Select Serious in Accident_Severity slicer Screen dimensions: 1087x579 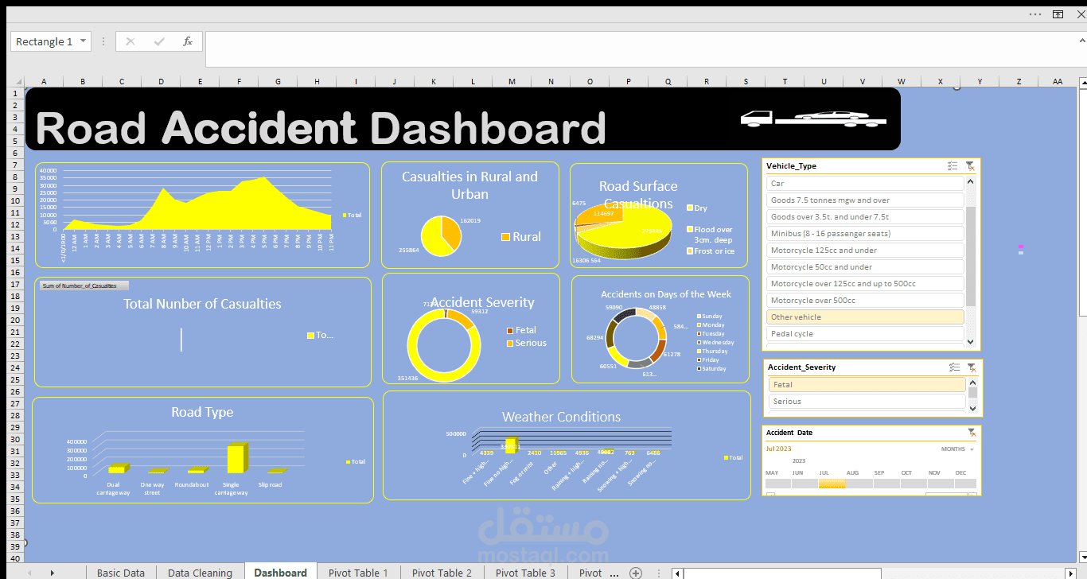(867, 401)
